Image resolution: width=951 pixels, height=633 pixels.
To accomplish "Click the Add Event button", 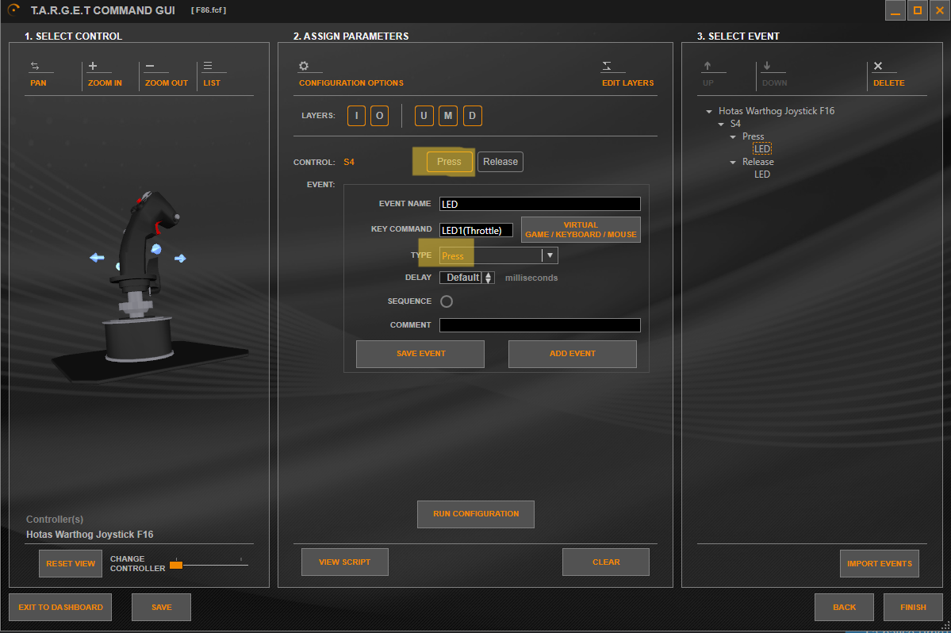I will [x=573, y=354].
